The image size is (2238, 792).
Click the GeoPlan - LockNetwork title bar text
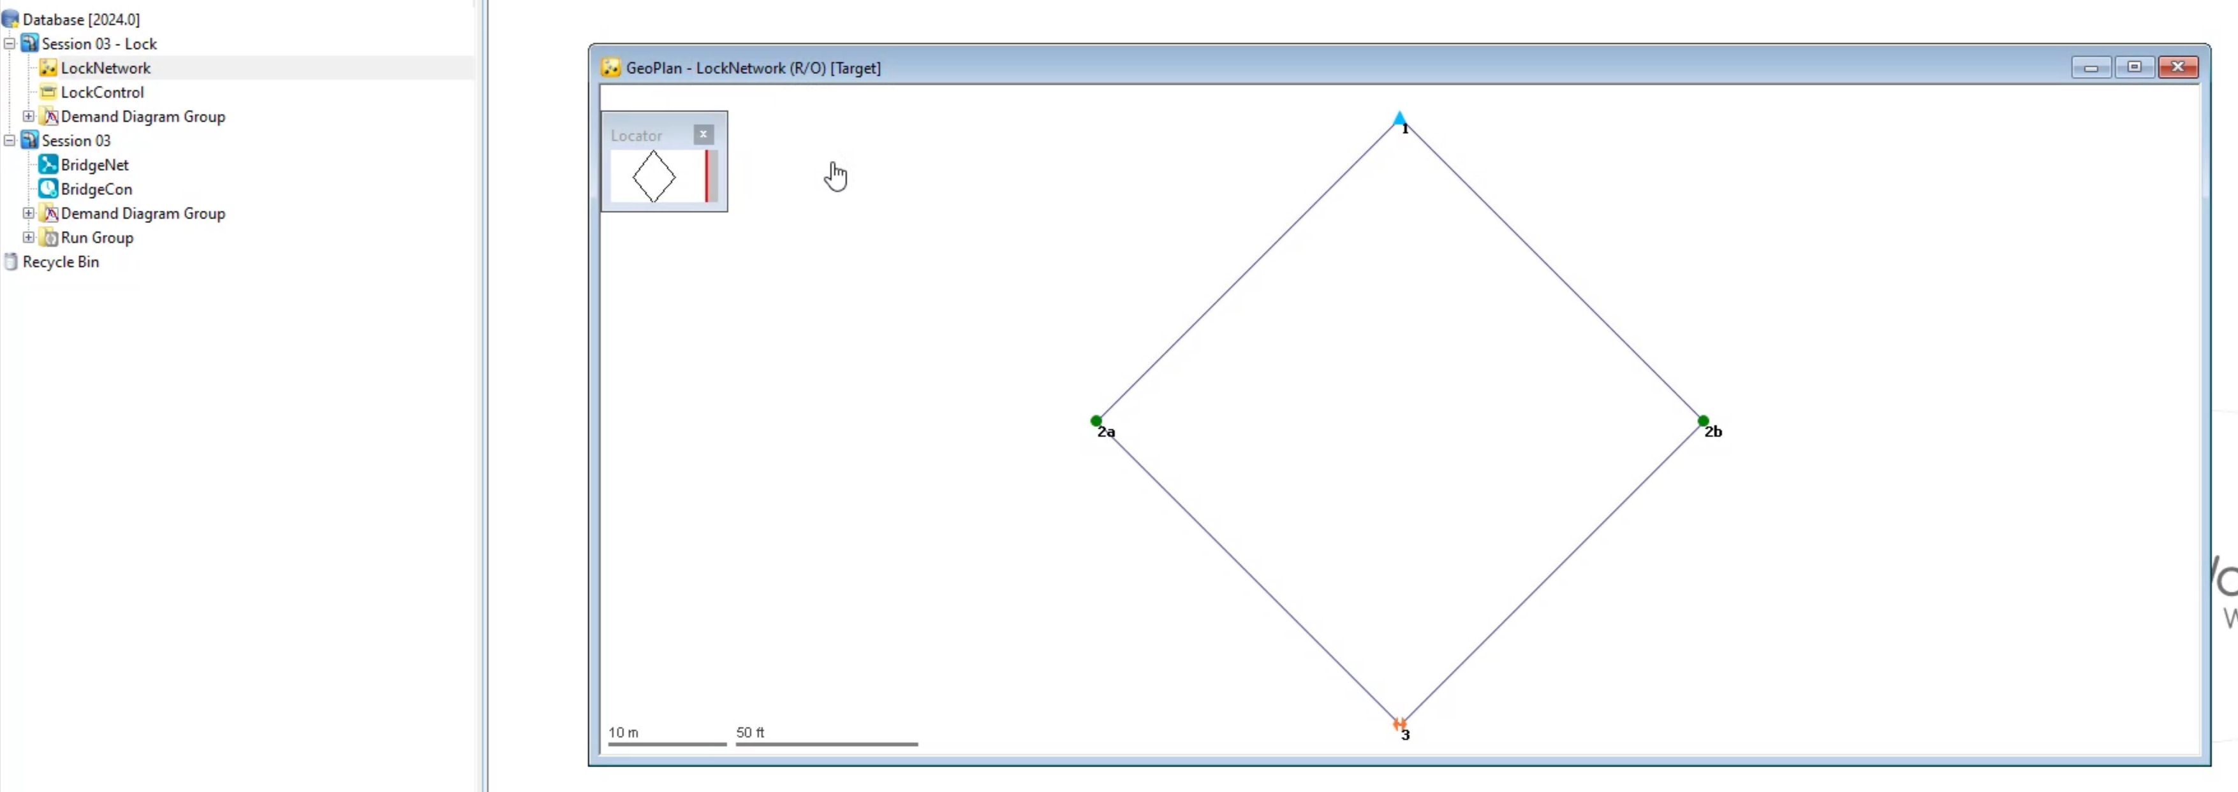753,68
